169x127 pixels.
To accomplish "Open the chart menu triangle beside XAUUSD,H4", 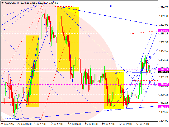I will coord(2,3).
